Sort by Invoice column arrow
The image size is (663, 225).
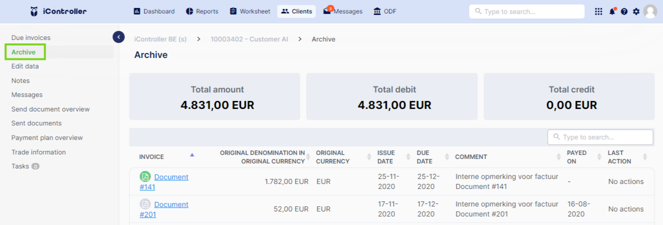(192, 155)
